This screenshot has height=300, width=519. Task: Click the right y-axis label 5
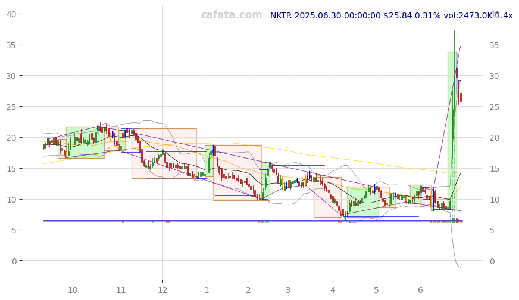pyautogui.click(x=492, y=230)
